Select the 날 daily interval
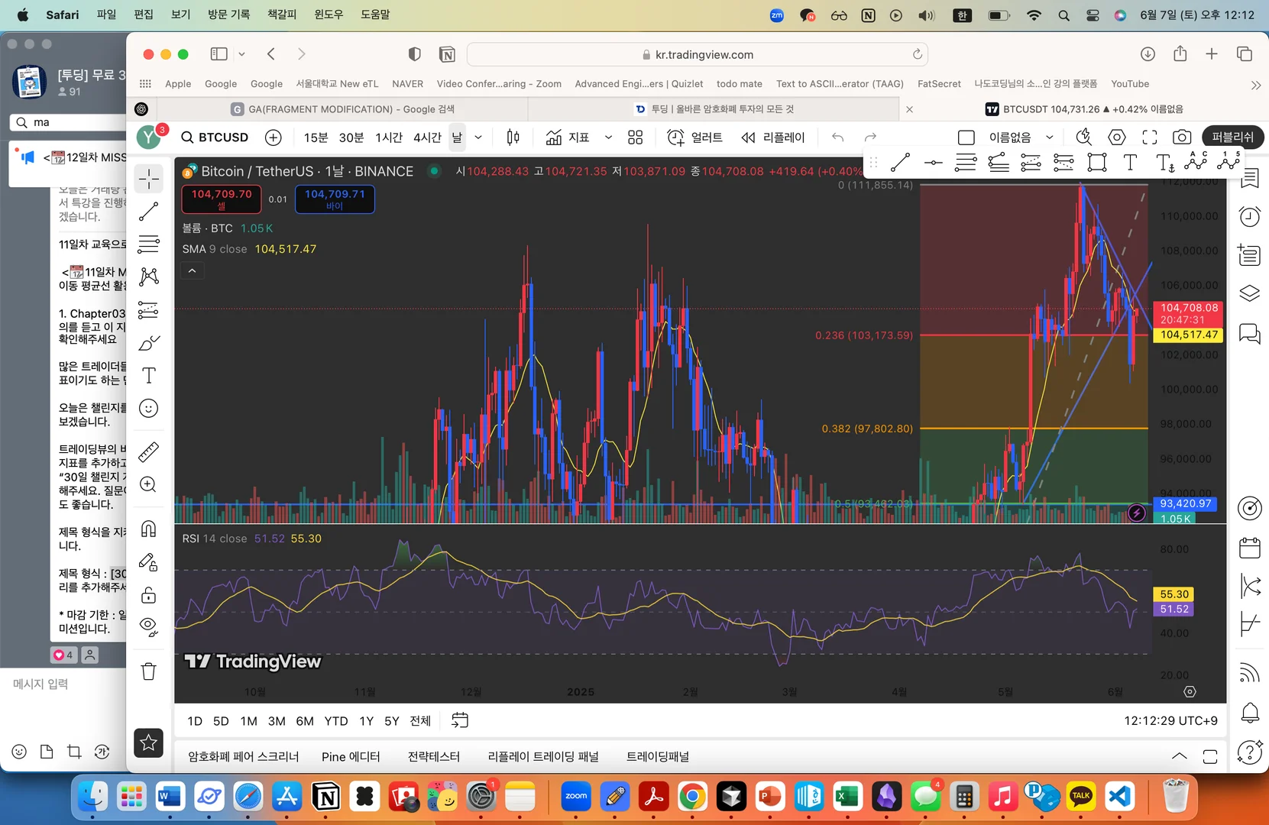The width and height of the screenshot is (1269, 825). (x=457, y=137)
